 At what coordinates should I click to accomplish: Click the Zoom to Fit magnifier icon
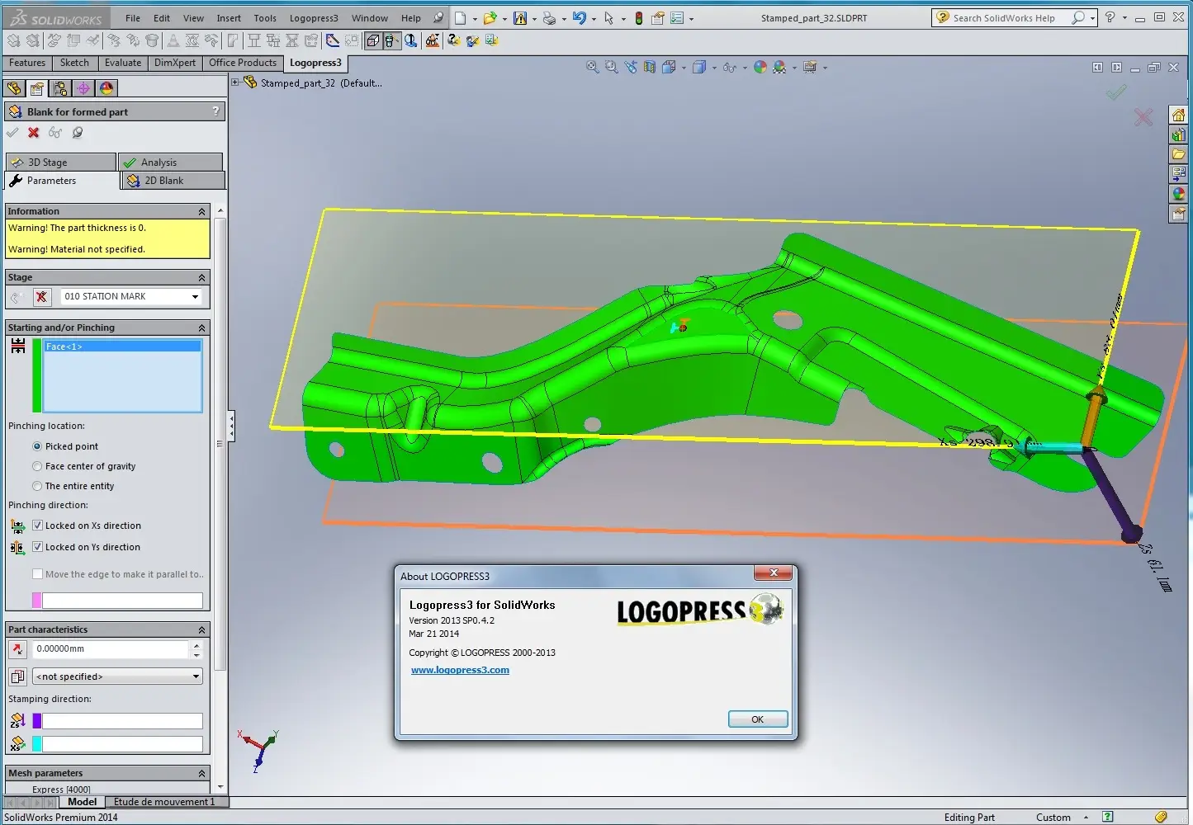(592, 68)
